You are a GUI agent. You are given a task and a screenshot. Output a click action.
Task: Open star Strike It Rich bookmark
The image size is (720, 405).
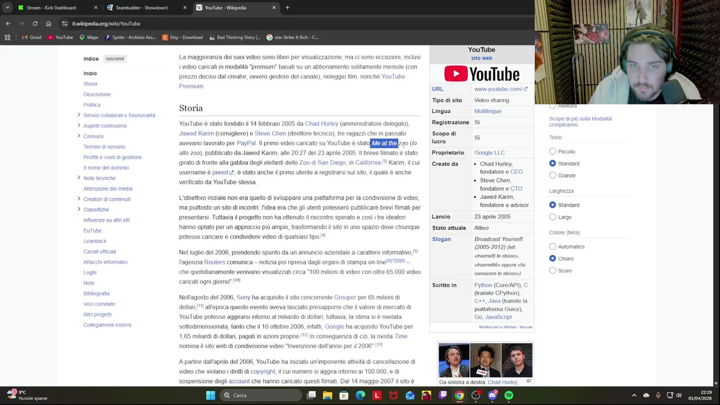292,38
